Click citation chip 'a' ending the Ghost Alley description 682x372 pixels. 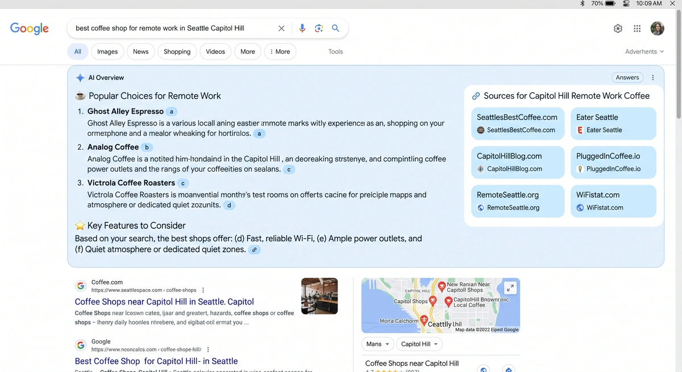tap(259, 133)
